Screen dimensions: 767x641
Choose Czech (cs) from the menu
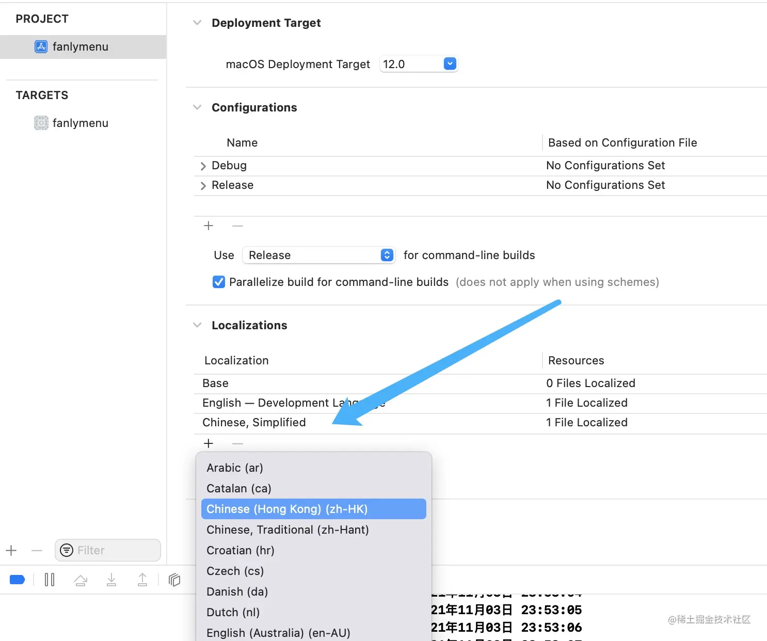click(x=314, y=571)
